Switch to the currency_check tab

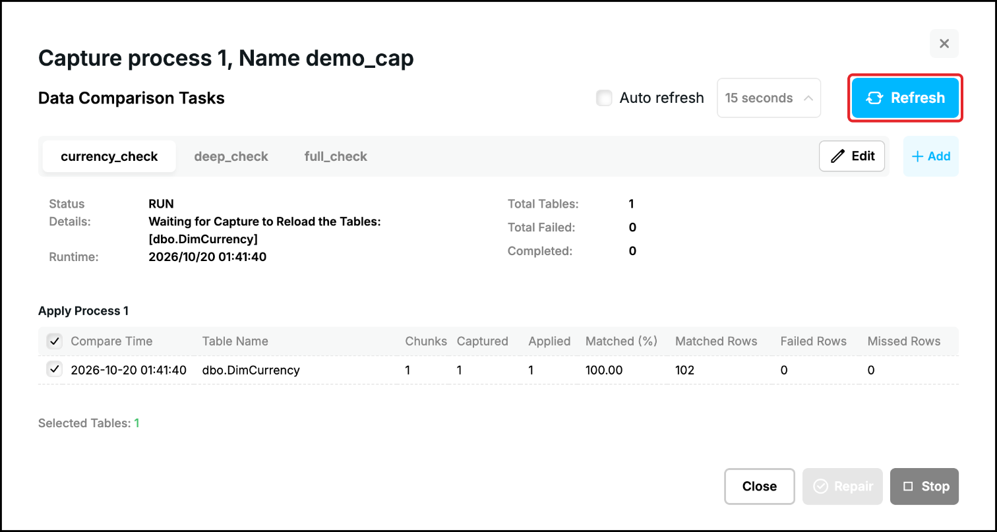[x=109, y=156]
